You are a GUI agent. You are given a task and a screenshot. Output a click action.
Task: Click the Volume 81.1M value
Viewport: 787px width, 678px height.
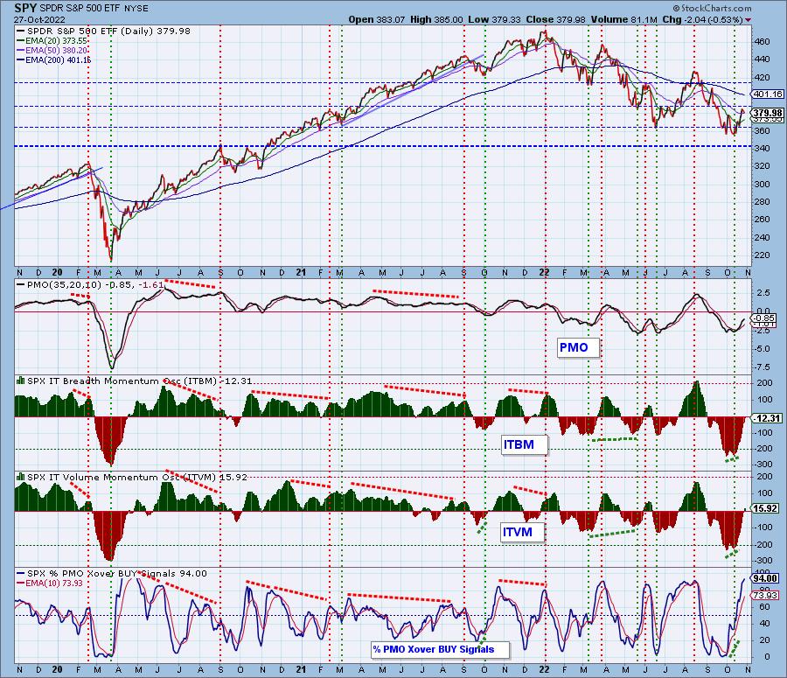coord(623,19)
